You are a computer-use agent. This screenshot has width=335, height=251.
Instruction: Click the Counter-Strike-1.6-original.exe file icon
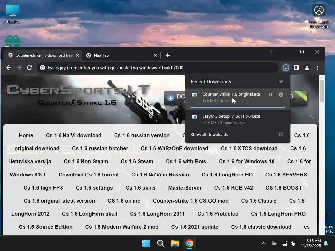click(195, 95)
